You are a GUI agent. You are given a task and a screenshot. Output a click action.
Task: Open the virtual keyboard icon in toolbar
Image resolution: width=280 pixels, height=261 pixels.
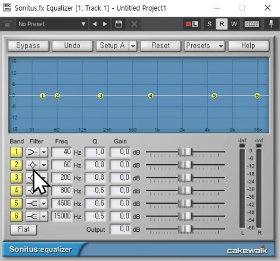(x=252, y=24)
